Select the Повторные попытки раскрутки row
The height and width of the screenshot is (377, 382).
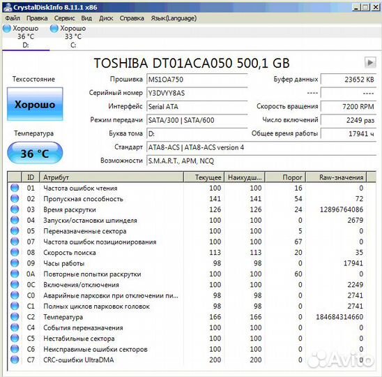[187, 274]
